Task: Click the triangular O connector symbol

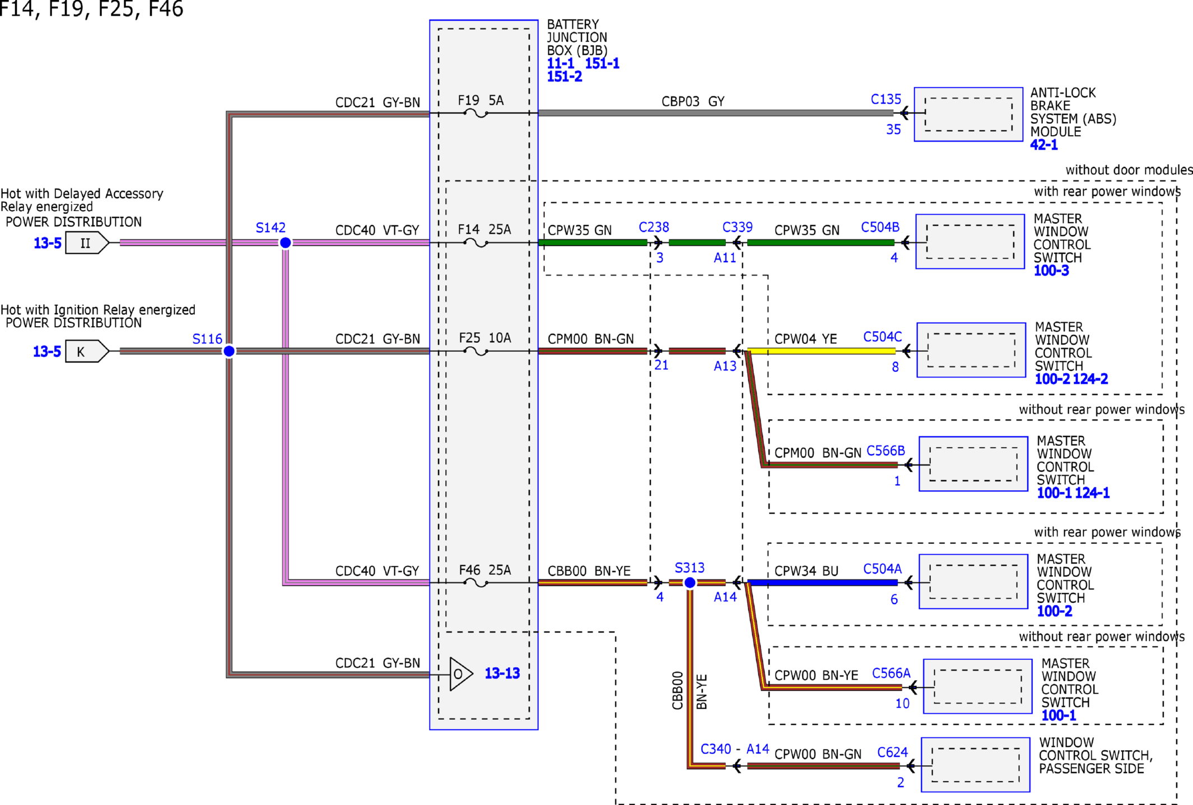Action: [461, 674]
